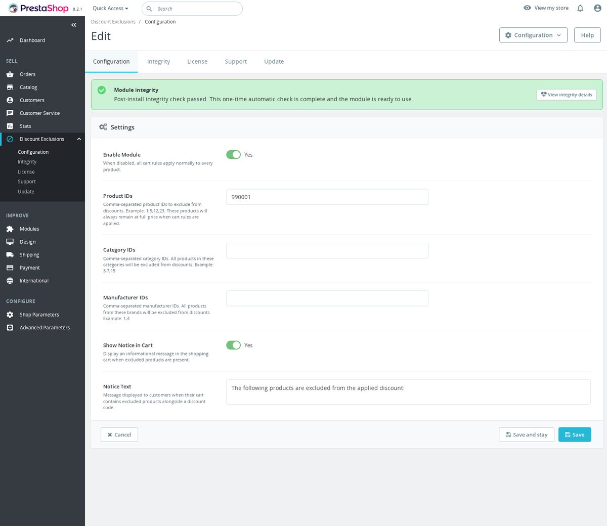
Task: Open the Configuration dropdown button
Action: coord(533,35)
